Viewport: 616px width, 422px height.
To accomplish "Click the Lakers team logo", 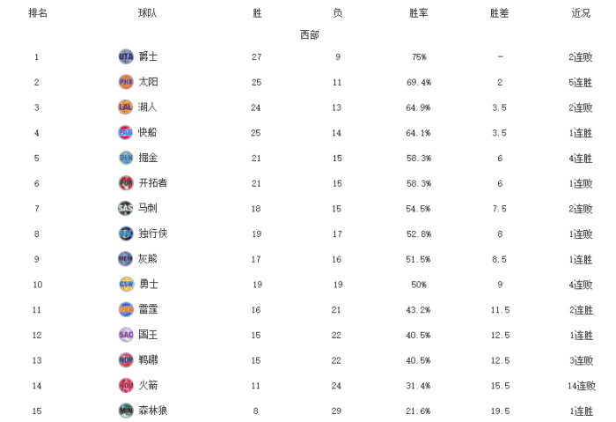I will pos(126,107).
